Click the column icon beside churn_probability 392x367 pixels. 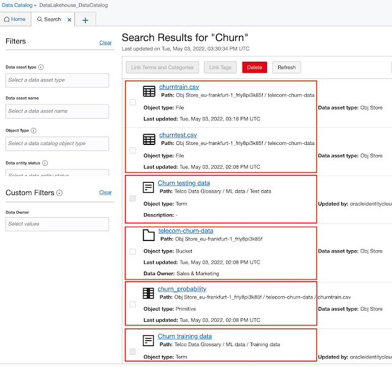pyautogui.click(x=148, y=294)
